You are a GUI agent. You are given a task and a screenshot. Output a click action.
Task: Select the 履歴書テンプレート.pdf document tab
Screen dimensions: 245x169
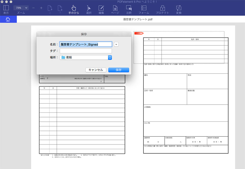138,19
